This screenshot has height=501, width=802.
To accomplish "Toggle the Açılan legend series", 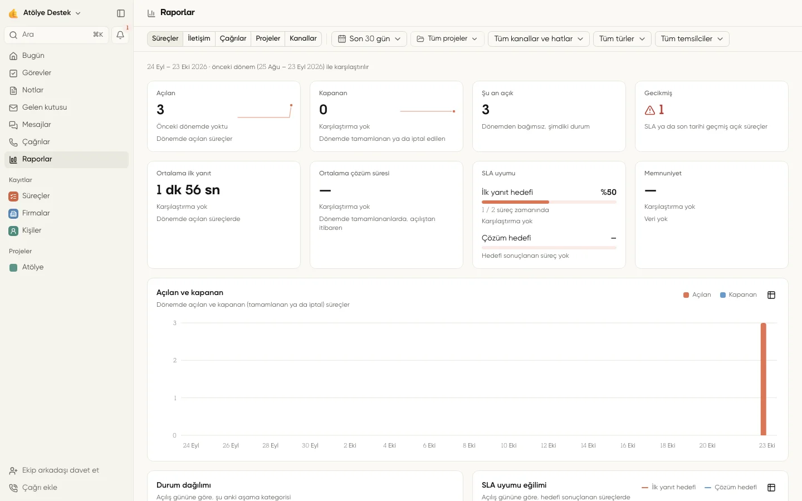I will coord(697,295).
